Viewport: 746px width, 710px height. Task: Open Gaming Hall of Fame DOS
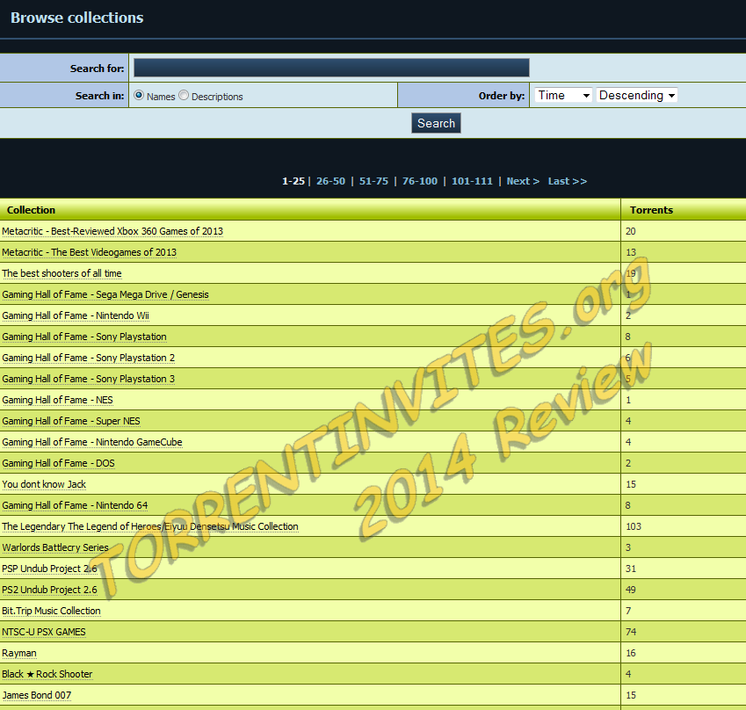pos(58,463)
